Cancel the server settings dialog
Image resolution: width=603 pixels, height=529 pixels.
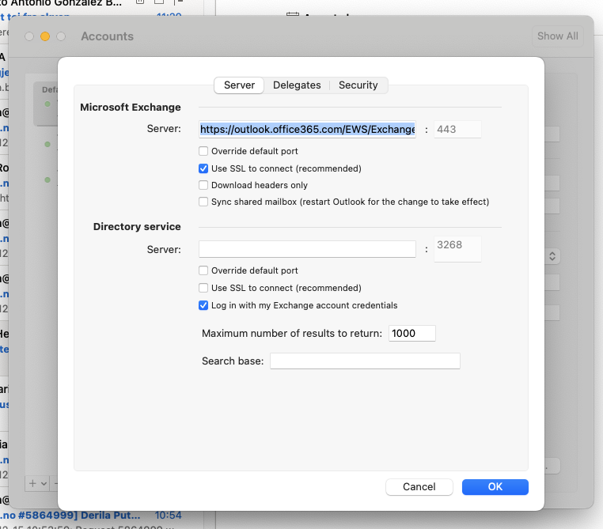(x=419, y=487)
